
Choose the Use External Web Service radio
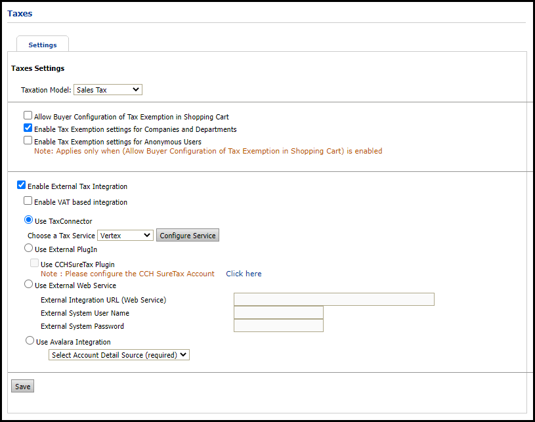click(x=28, y=284)
